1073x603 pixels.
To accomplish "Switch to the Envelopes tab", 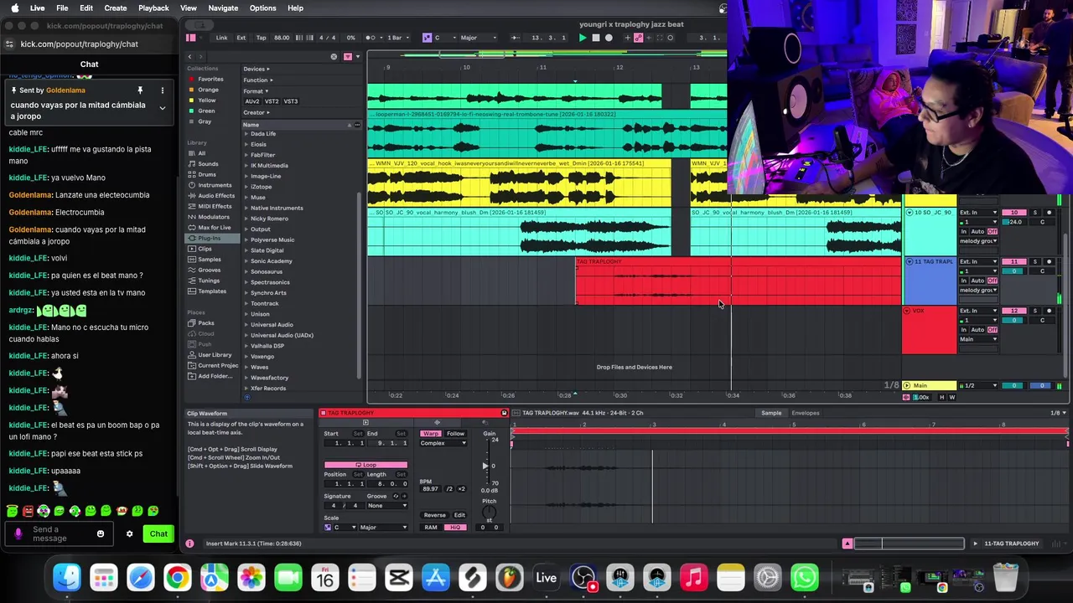I will pos(806,413).
